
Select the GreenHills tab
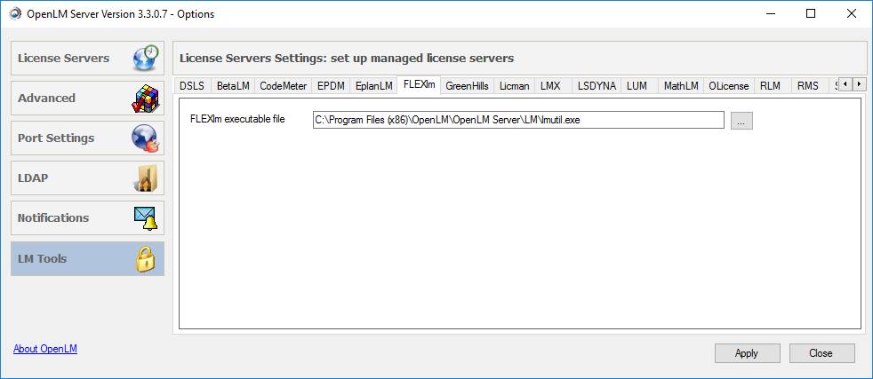(x=467, y=86)
